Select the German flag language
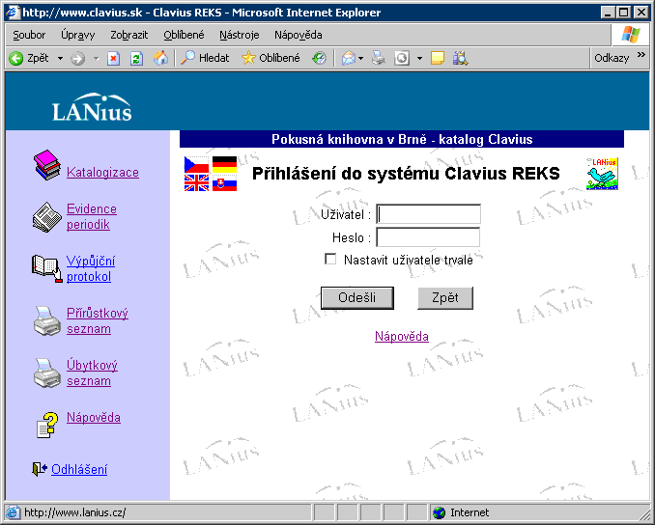The image size is (655, 525). pyautogui.click(x=225, y=164)
